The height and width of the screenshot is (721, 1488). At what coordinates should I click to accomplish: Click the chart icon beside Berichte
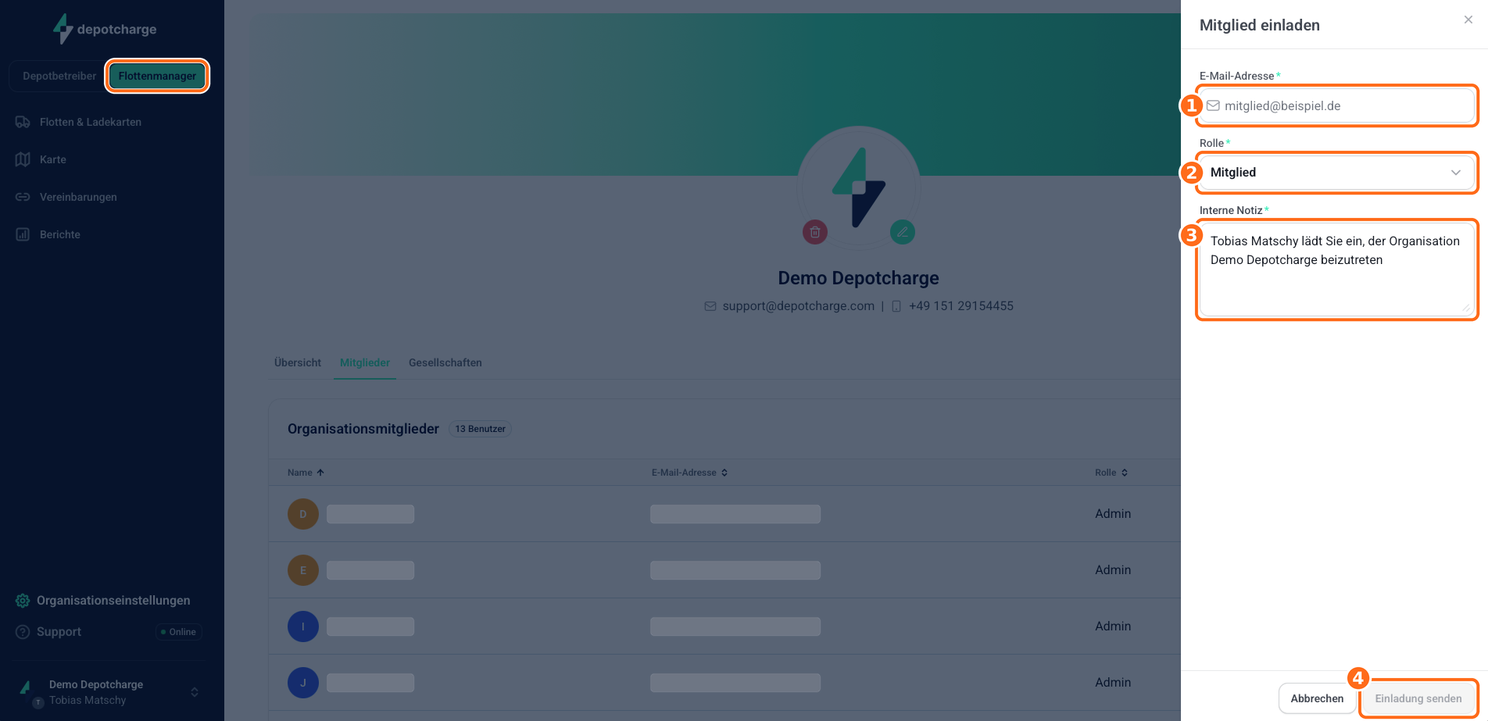click(23, 234)
